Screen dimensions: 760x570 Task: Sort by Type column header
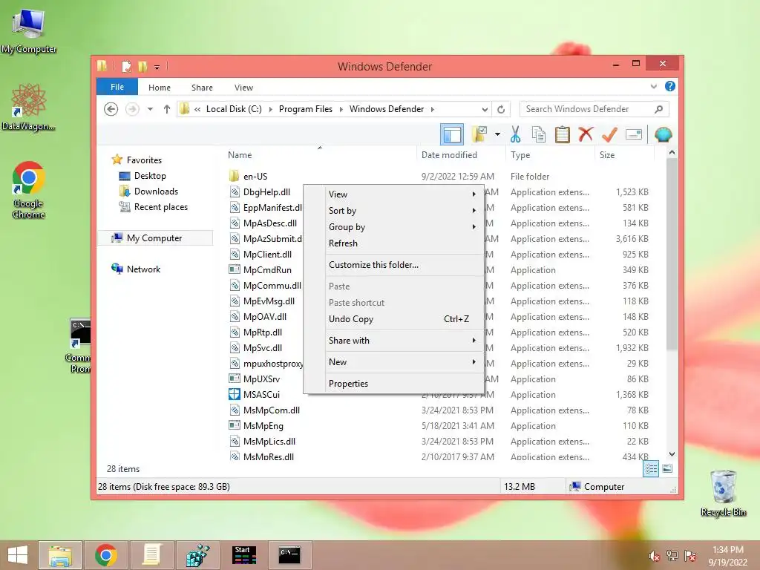[x=520, y=155]
